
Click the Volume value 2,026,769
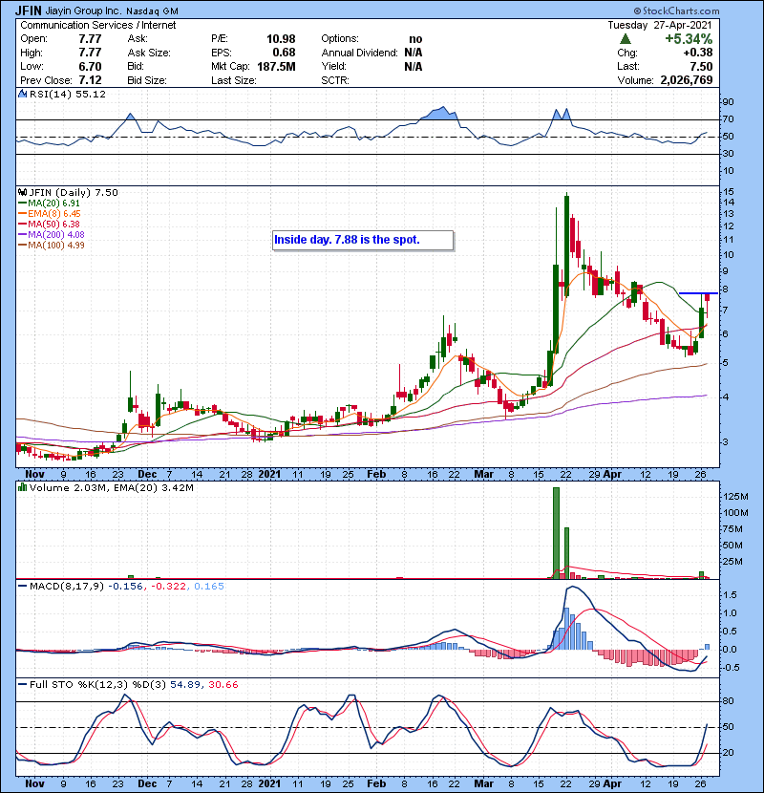pos(687,80)
